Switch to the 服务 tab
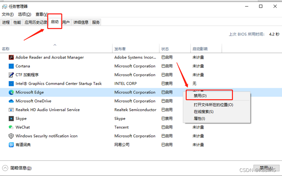 point(95,22)
